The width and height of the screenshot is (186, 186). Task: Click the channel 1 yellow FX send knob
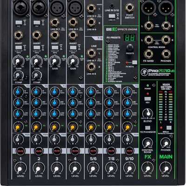pyautogui.click(x=18, y=127)
